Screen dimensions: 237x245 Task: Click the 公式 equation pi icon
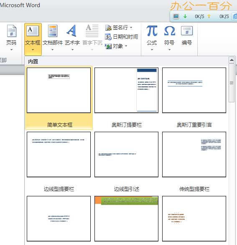[152, 31]
